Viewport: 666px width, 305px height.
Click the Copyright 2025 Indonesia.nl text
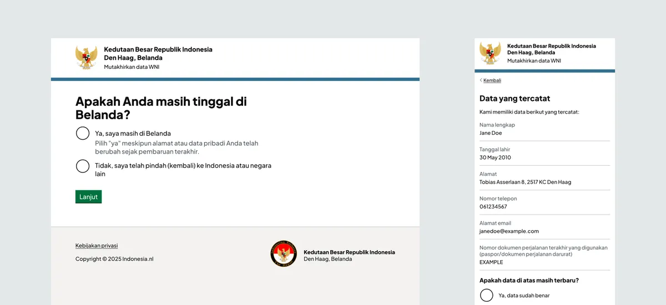(114, 259)
